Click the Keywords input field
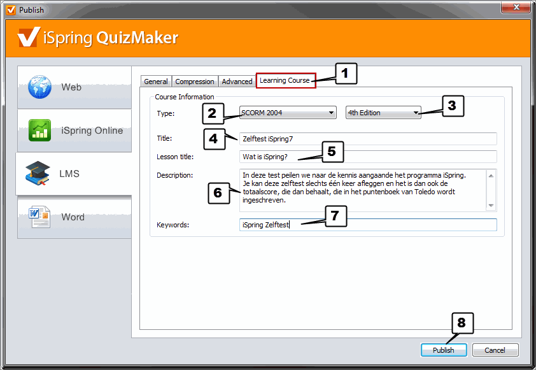 click(368, 225)
